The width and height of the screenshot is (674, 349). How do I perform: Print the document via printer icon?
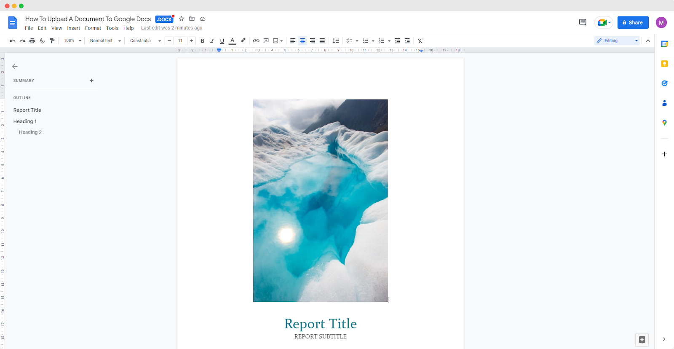point(32,41)
